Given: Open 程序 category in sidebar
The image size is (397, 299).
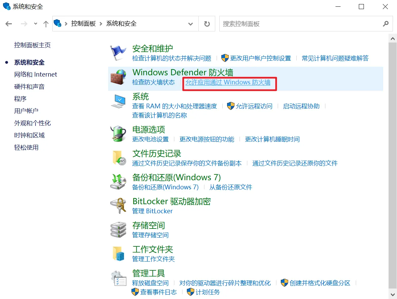Looking at the screenshot, I should 20,99.
